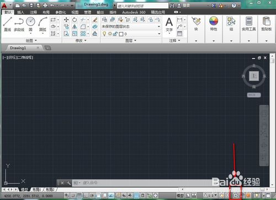The image size is (276, 200).
Task: Toggle Polar Tracking in the status bar
Action: coord(92,196)
